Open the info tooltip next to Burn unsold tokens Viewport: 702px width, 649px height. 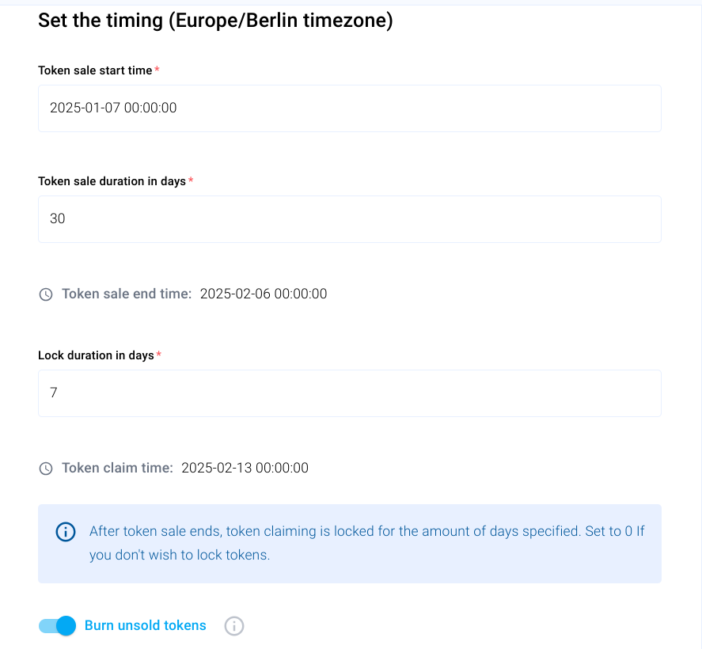234,626
